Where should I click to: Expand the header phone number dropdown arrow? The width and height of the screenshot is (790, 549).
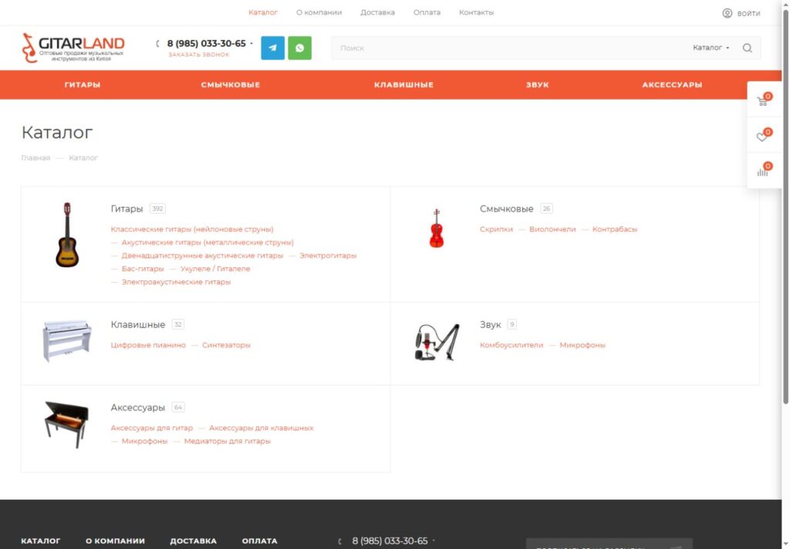(252, 43)
